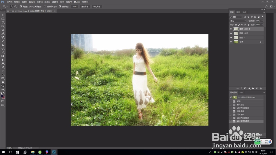Select the Clone Stamp tool
Viewport: 276px width, 155px height.
(x=3, y=45)
